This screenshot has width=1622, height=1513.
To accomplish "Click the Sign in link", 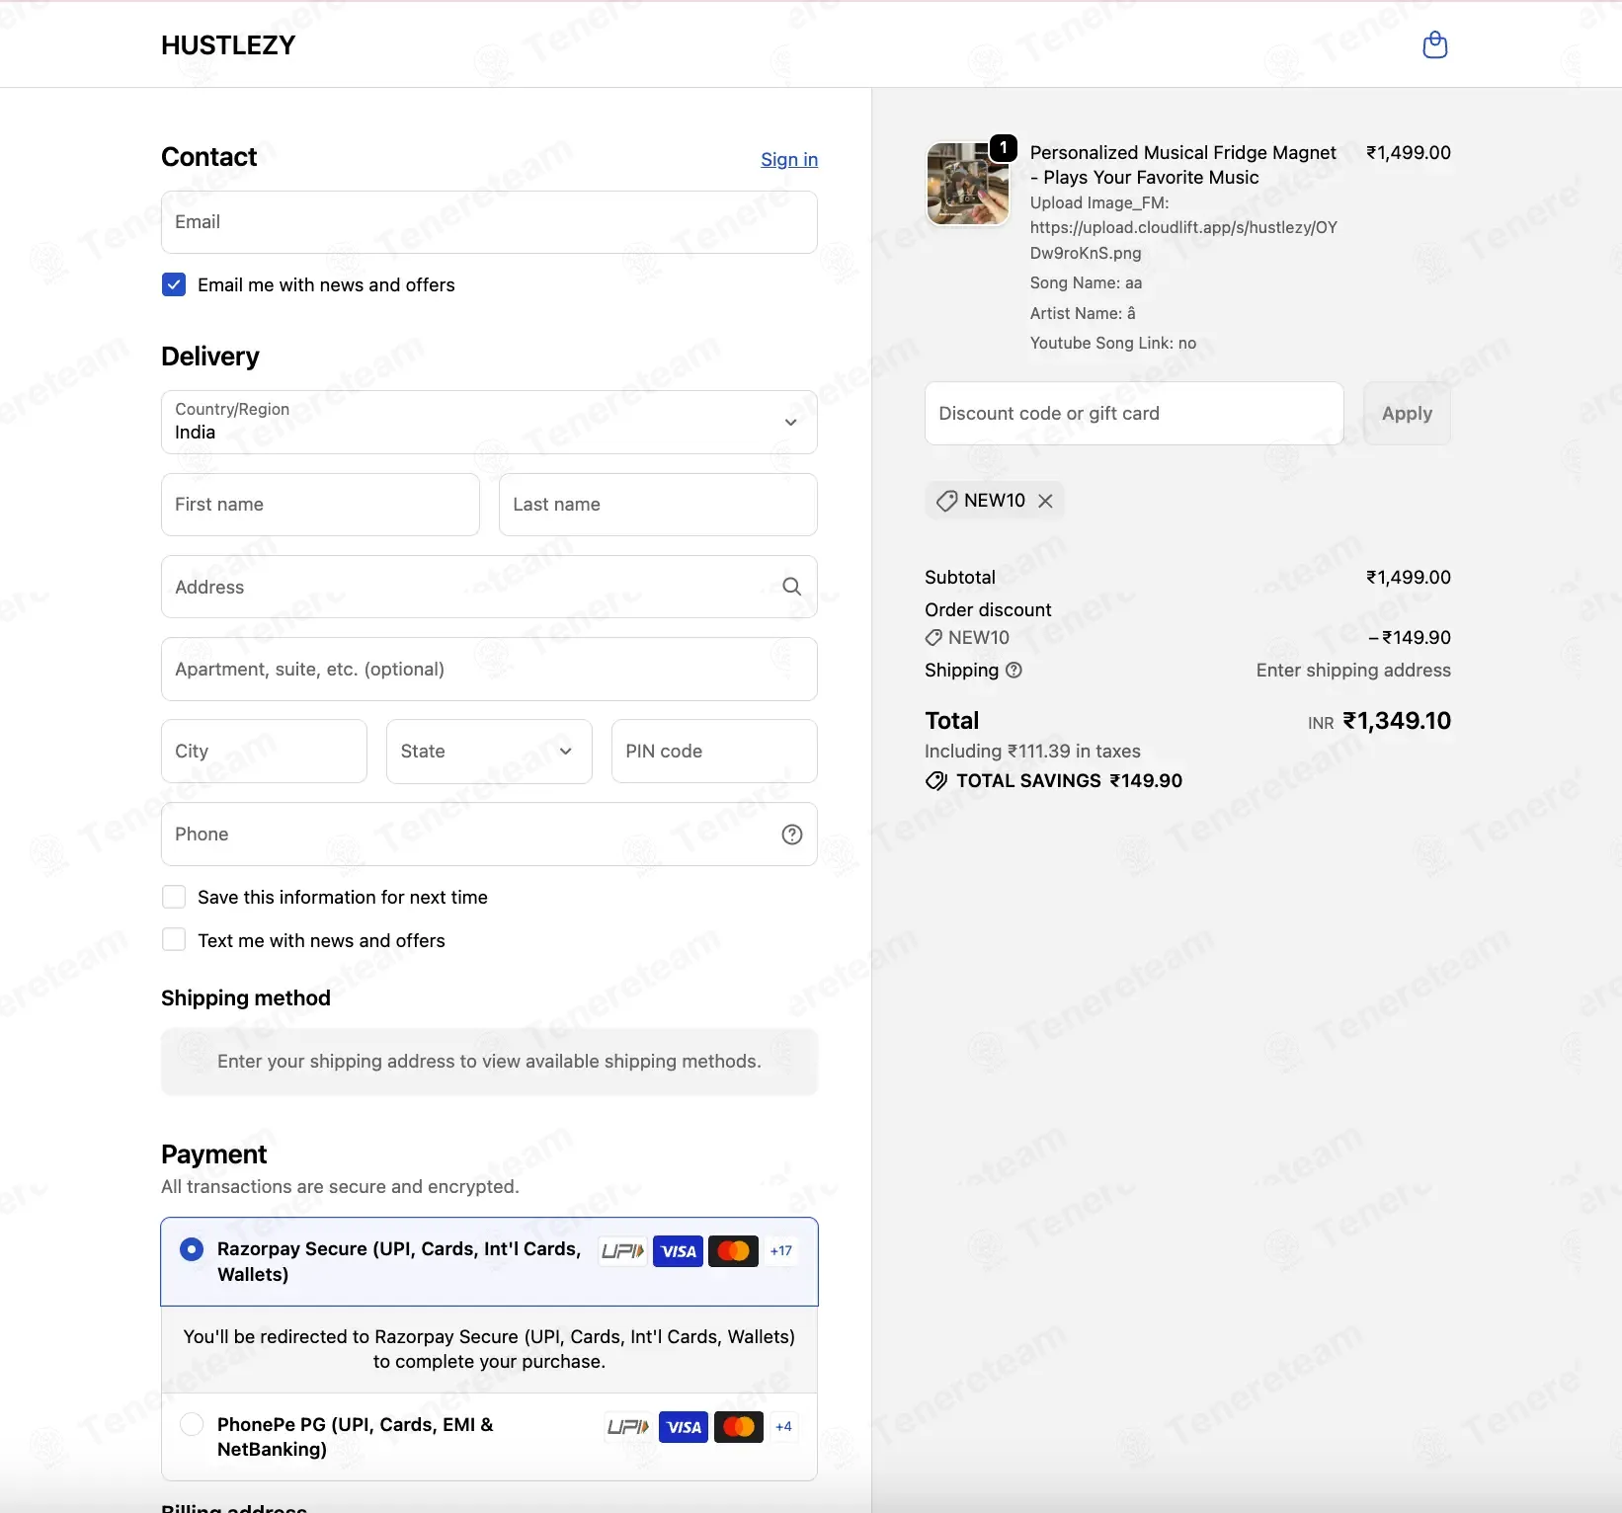I will (789, 160).
